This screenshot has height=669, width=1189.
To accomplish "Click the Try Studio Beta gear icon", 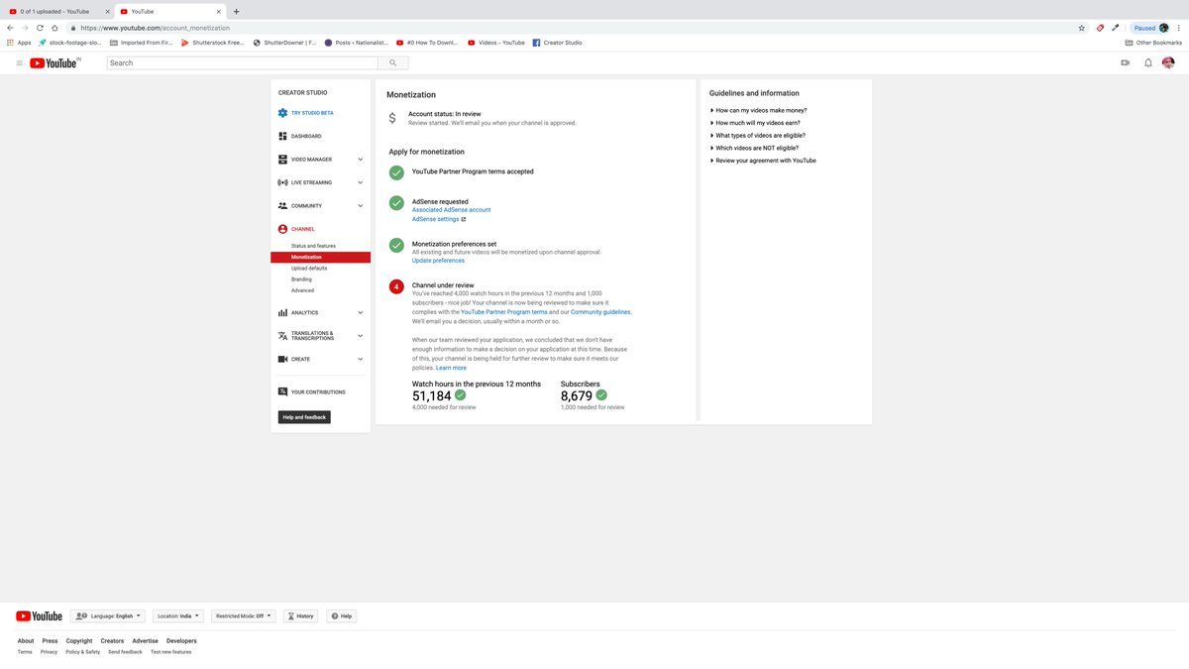I will pos(282,113).
